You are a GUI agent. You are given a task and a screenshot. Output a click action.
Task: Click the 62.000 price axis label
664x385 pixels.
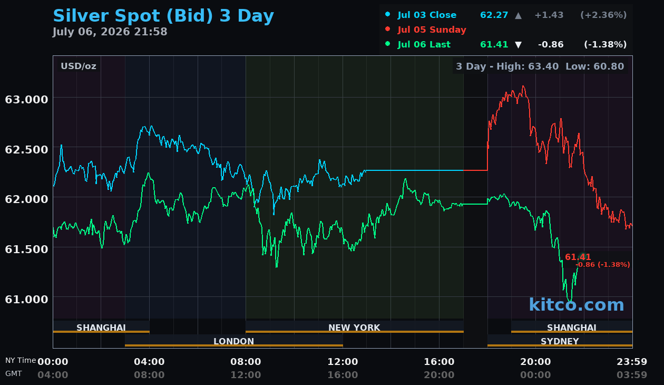click(26, 199)
